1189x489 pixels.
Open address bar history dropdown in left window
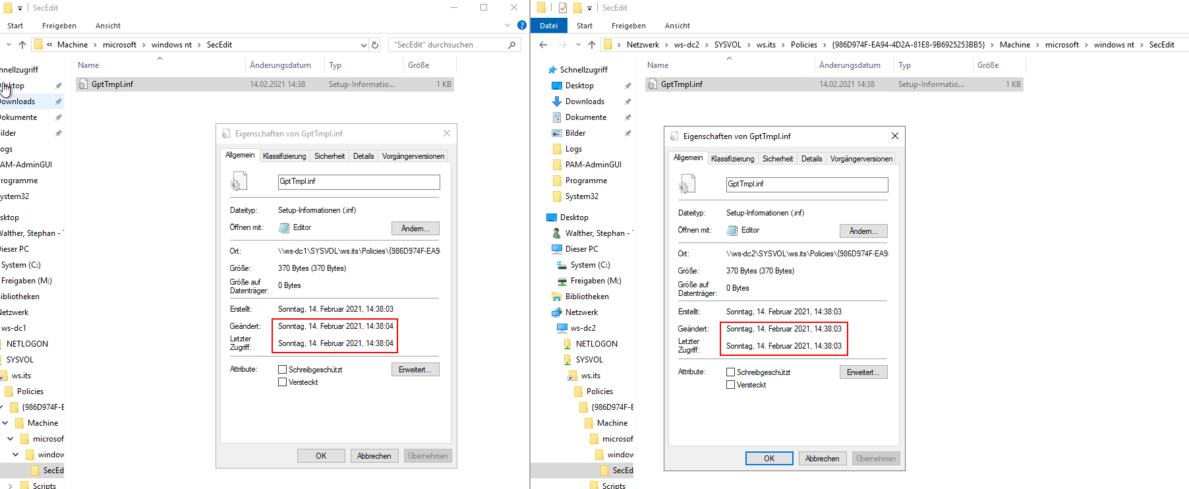363,45
